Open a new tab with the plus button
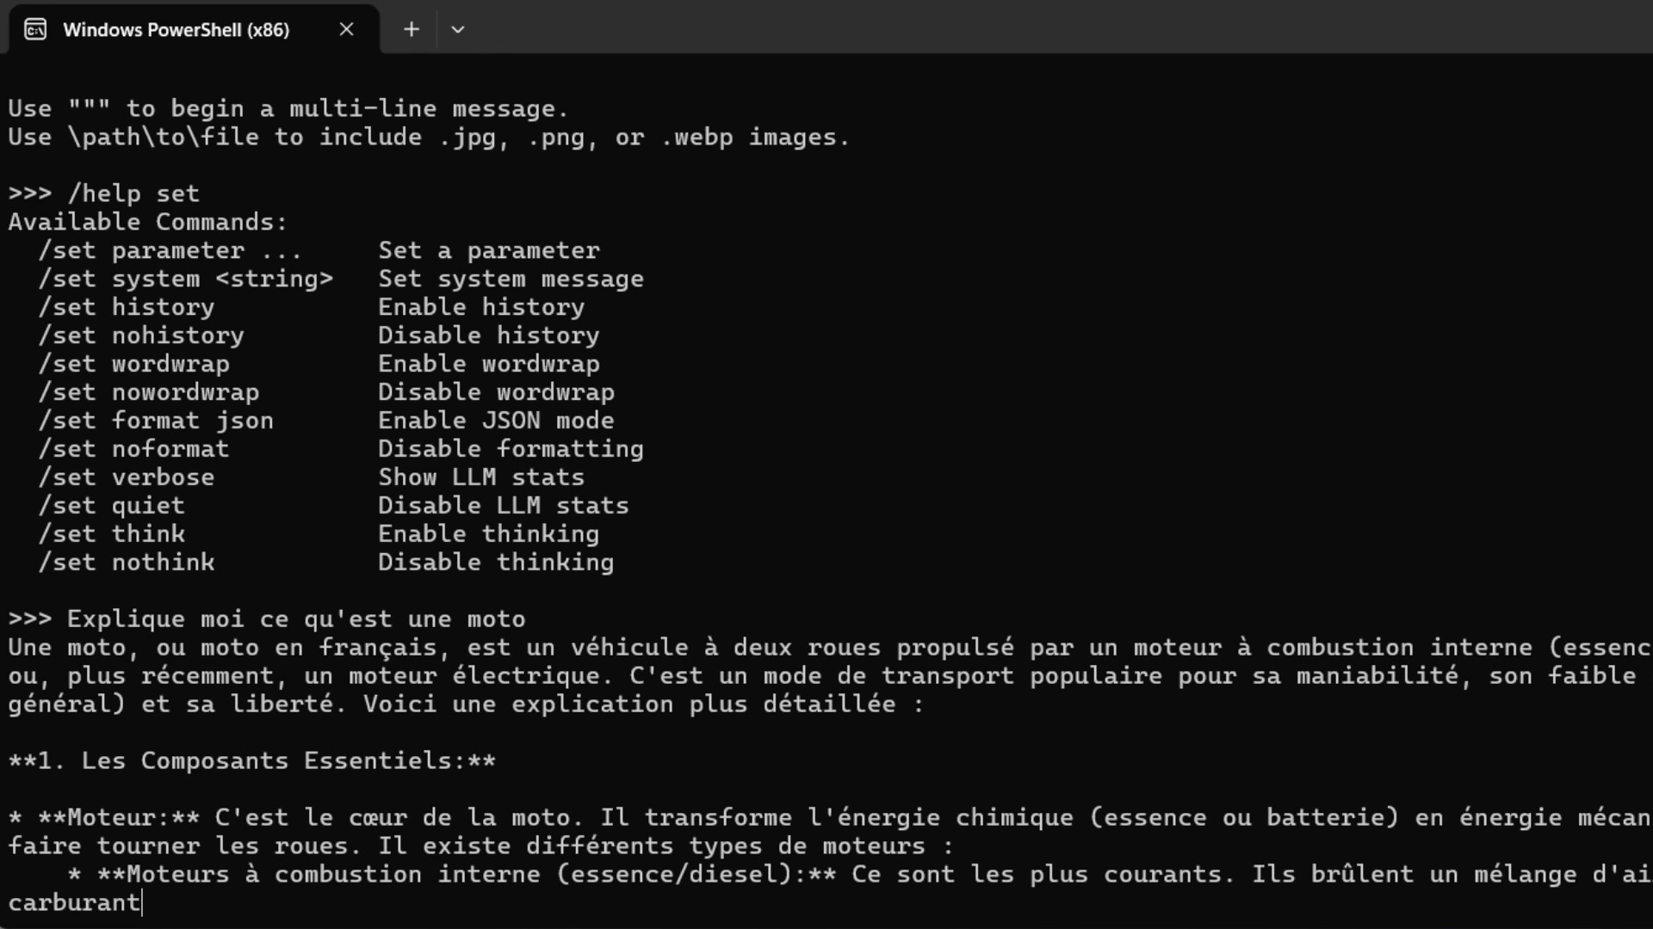The width and height of the screenshot is (1653, 929). pos(412,30)
